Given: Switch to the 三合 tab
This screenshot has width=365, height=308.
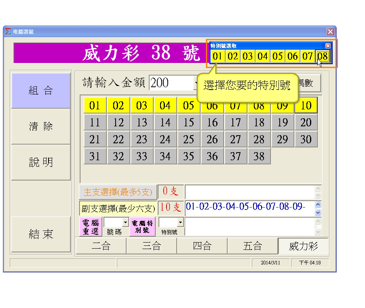Looking at the screenshot, I should click(152, 246).
